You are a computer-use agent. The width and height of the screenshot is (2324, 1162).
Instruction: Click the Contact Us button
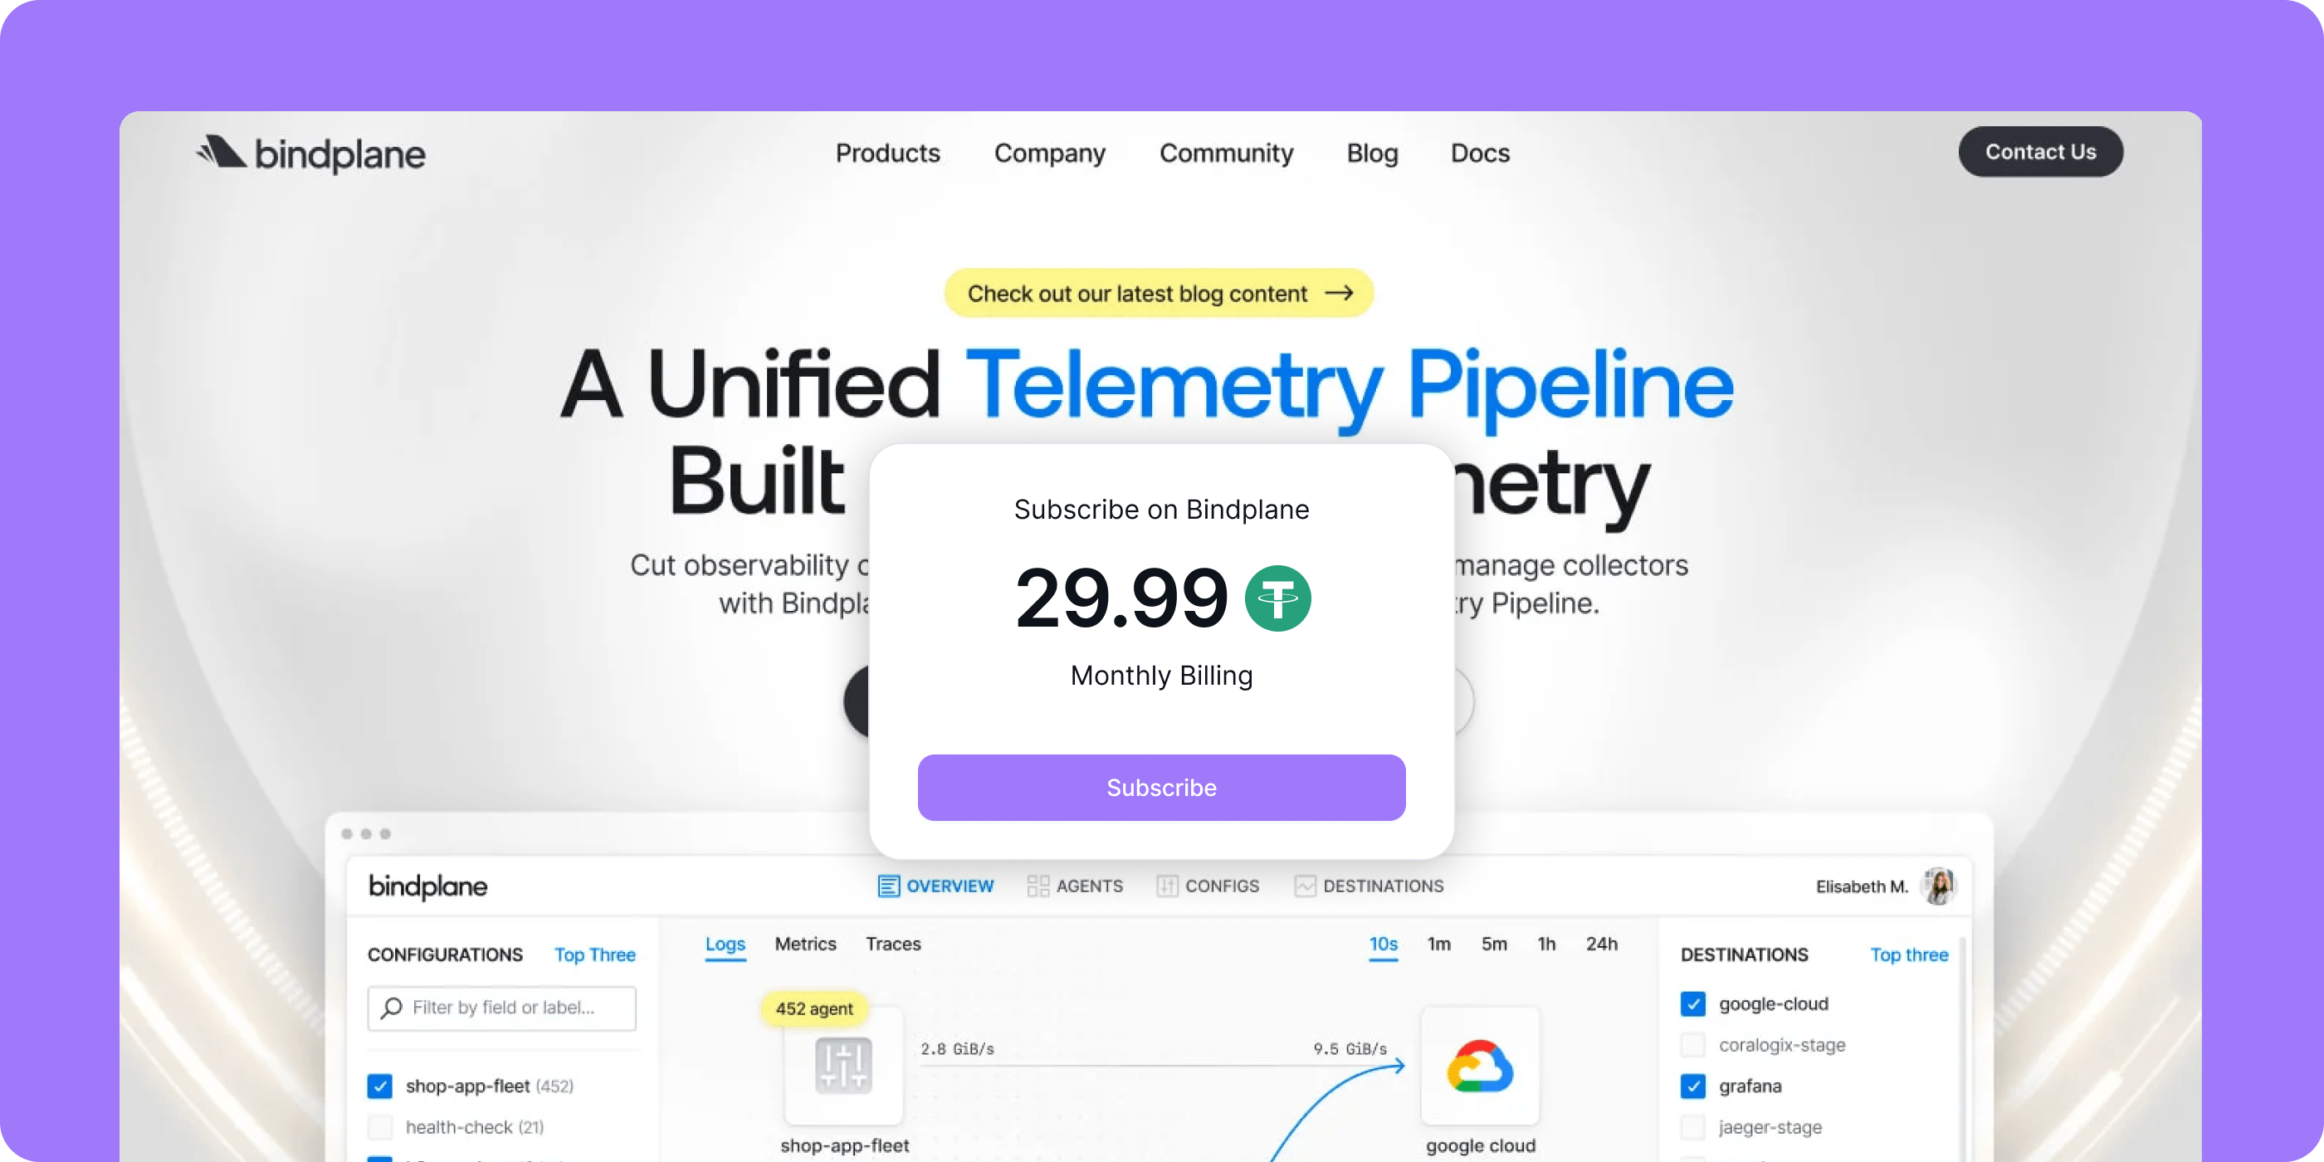coord(2040,152)
